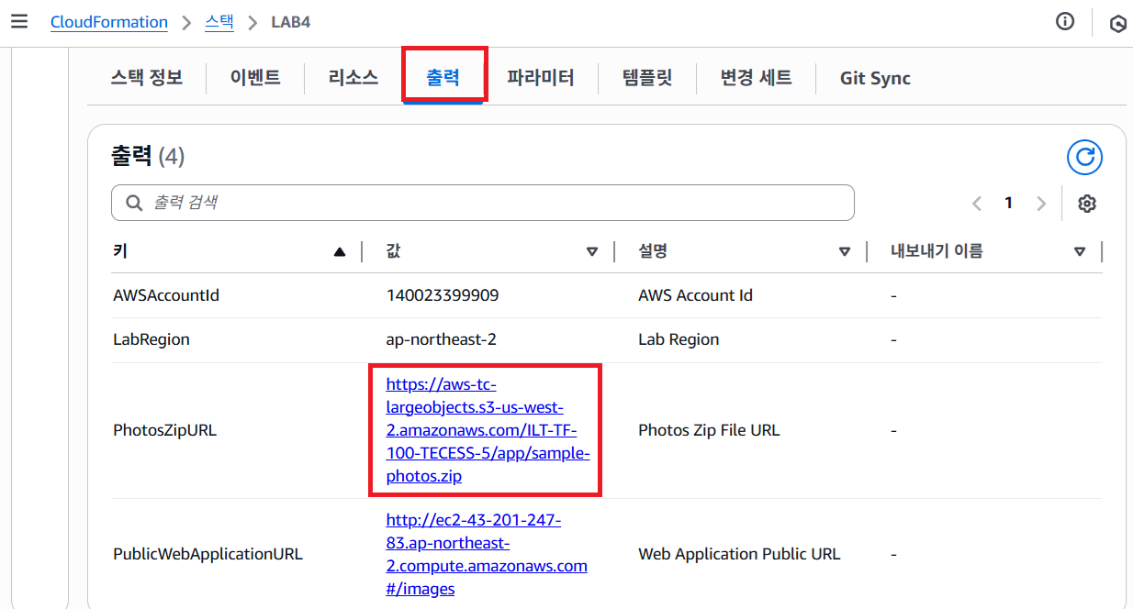The height and width of the screenshot is (609, 1133).
Task: Refresh the outputs list
Action: point(1084,157)
